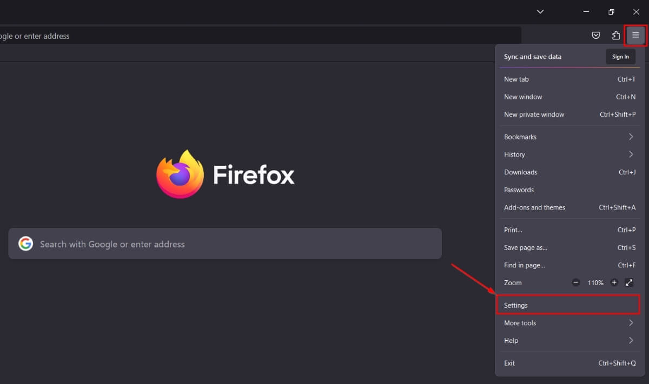Open the tab list chevron in title bar
Viewport: 649px width, 384px height.
point(540,11)
